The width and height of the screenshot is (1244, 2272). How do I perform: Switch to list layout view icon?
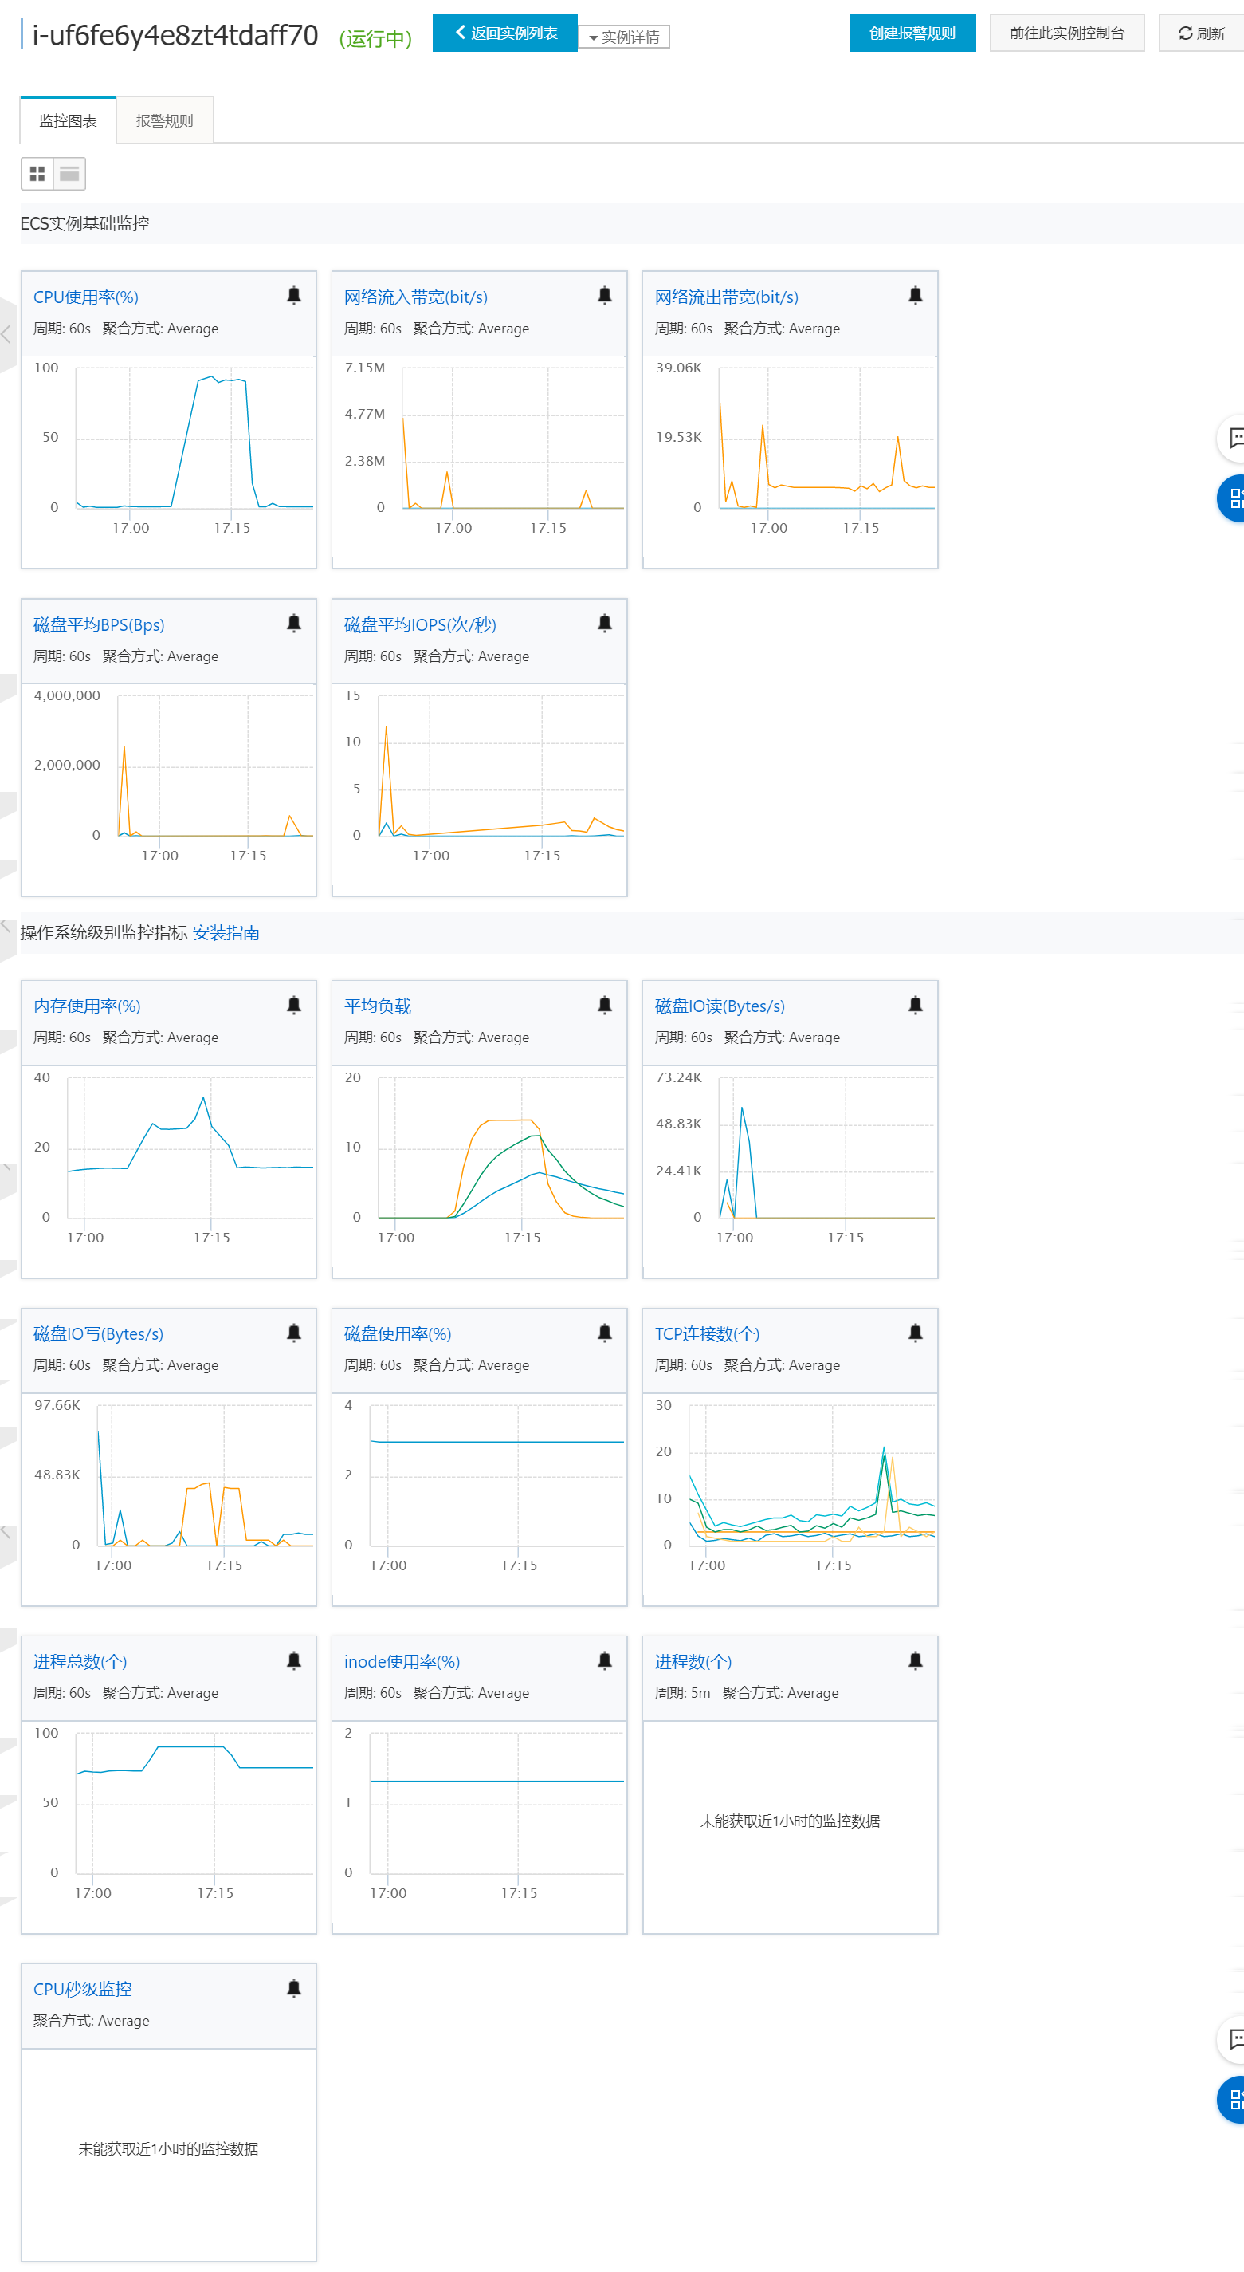[69, 174]
